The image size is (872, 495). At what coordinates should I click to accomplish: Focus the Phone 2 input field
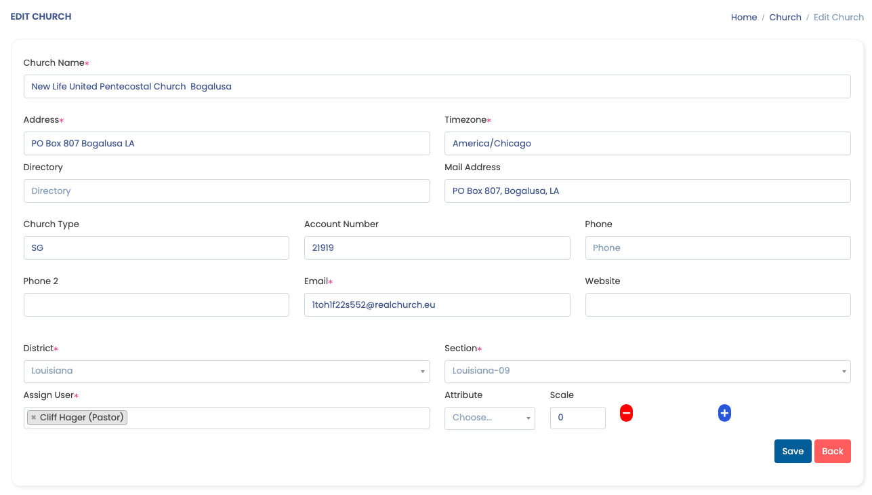[x=157, y=305]
